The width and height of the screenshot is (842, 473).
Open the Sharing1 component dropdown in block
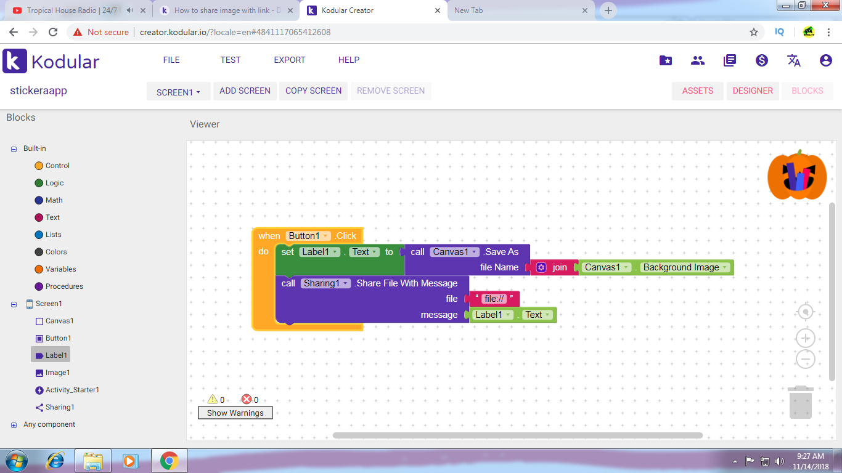[x=345, y=283]
